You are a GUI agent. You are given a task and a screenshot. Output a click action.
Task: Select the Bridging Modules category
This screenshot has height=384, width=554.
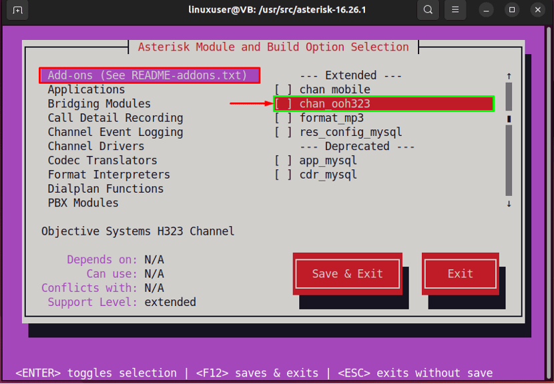tap(99, 104)
